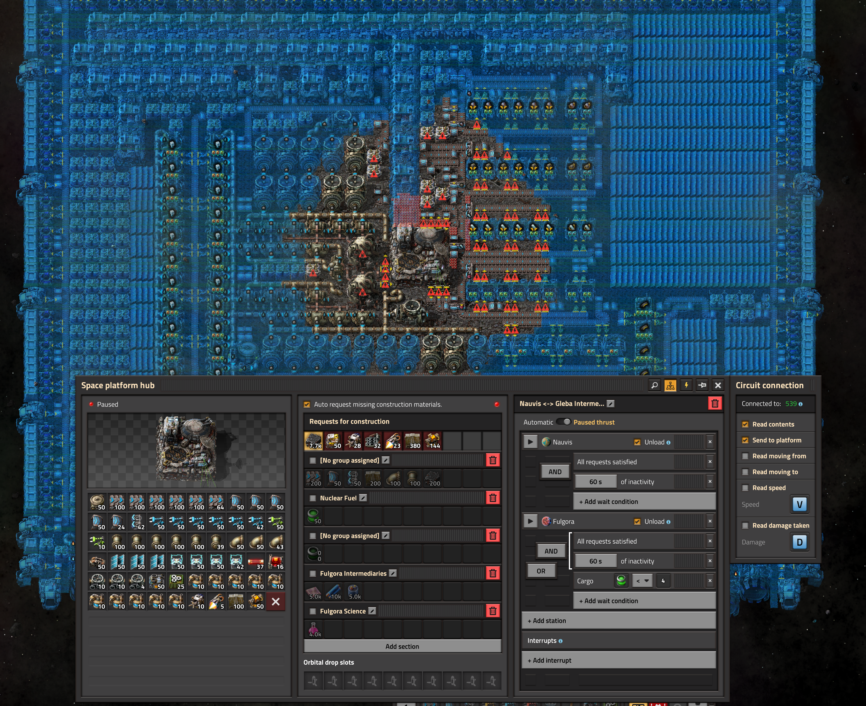866x706 pixels.
Task: Select the thruster stack of 5
Action: [x=216, y=602]
